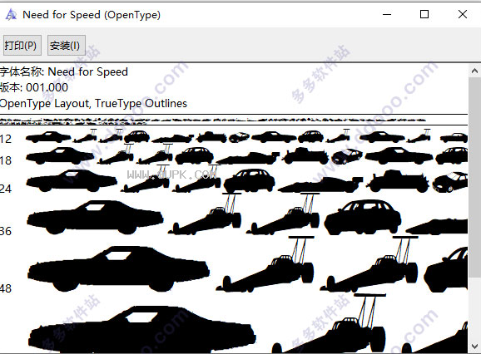Image resolution: width=481 pixels, height=354 pixels.
Task: Click the size label 24
Action: point(6,189)
